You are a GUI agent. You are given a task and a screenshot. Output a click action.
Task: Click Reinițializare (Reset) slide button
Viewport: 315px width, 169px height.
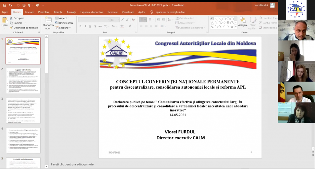pos(65,23)
